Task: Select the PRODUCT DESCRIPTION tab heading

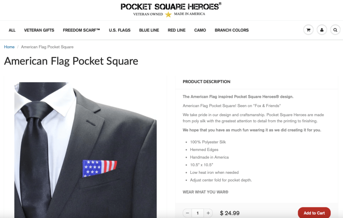Action: click(x=207, y=82)
